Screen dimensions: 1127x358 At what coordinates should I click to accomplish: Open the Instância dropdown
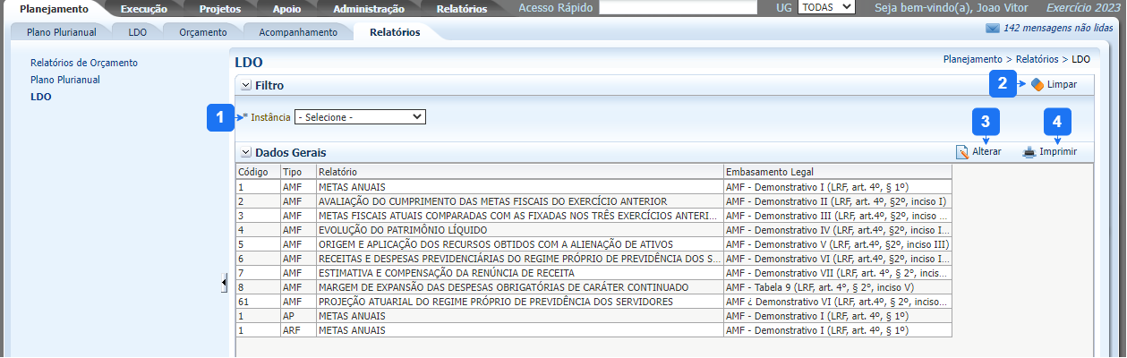[360, 116]
